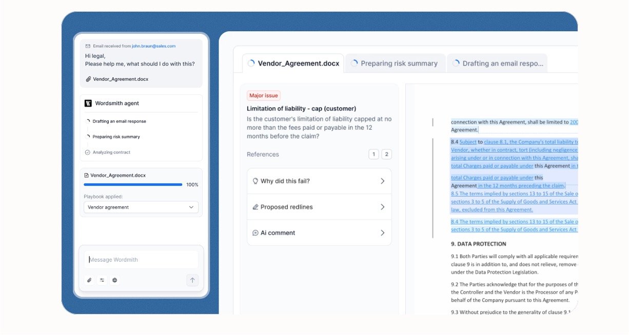
Task: Switch to the Preparing risk summary tab
Action: click(x=395, y=64)
